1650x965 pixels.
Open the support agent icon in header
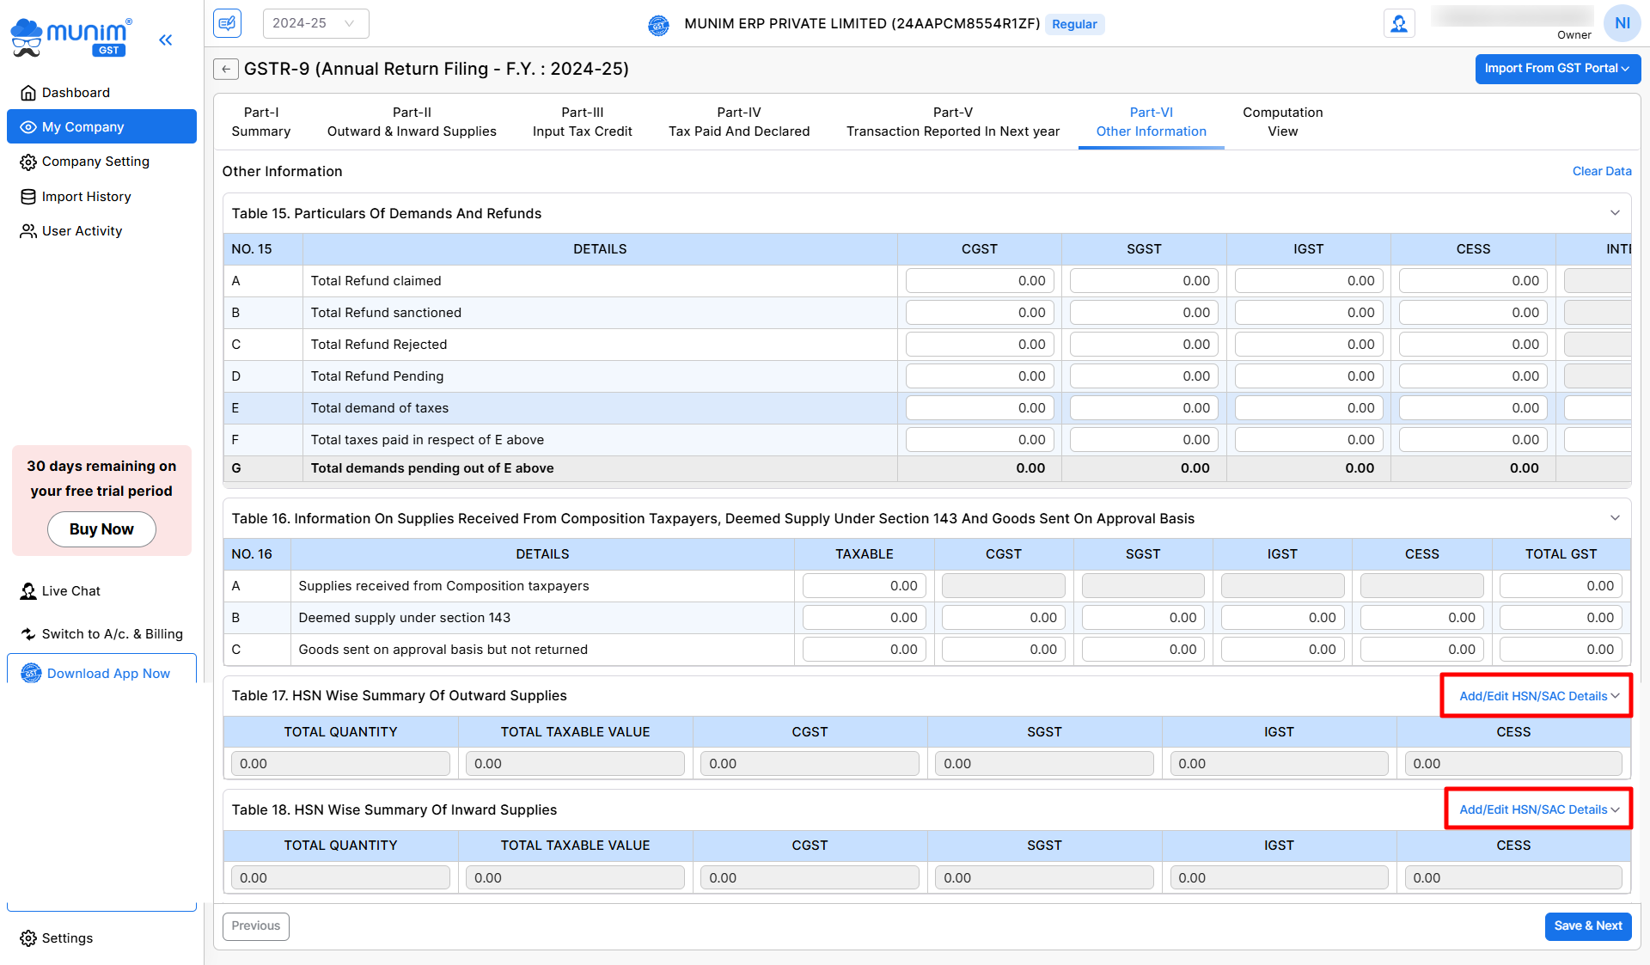[1399, 23]
